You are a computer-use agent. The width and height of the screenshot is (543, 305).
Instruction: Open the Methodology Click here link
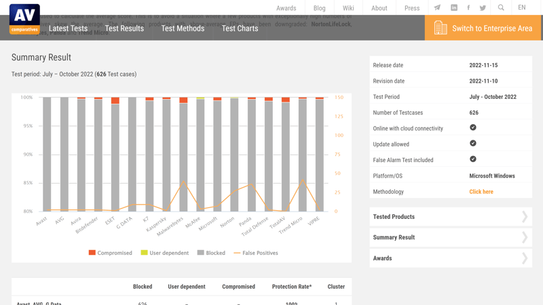tap(481, 192)
